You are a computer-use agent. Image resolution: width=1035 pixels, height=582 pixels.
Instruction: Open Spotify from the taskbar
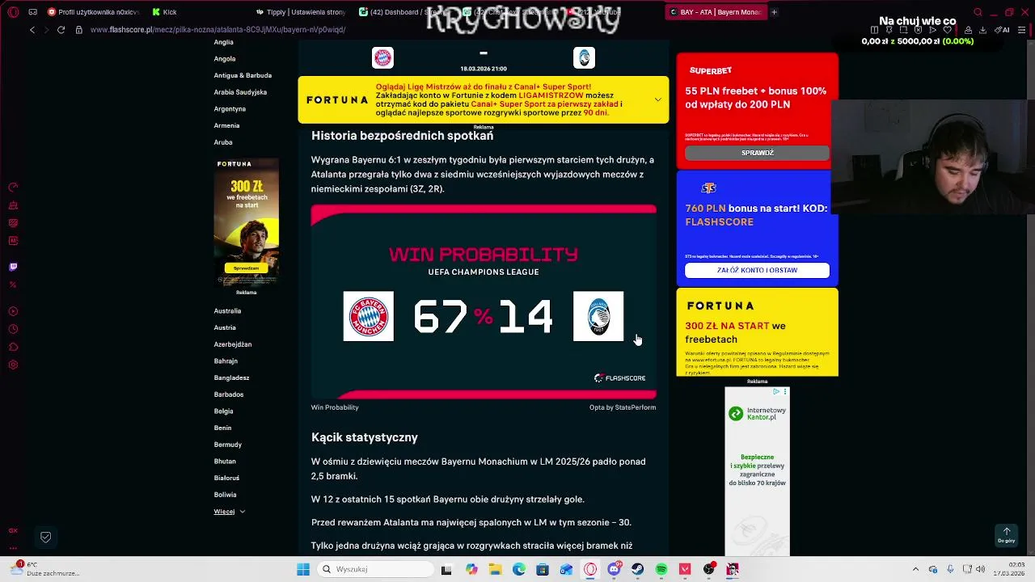pyautogui.click(x=661, y=569)
